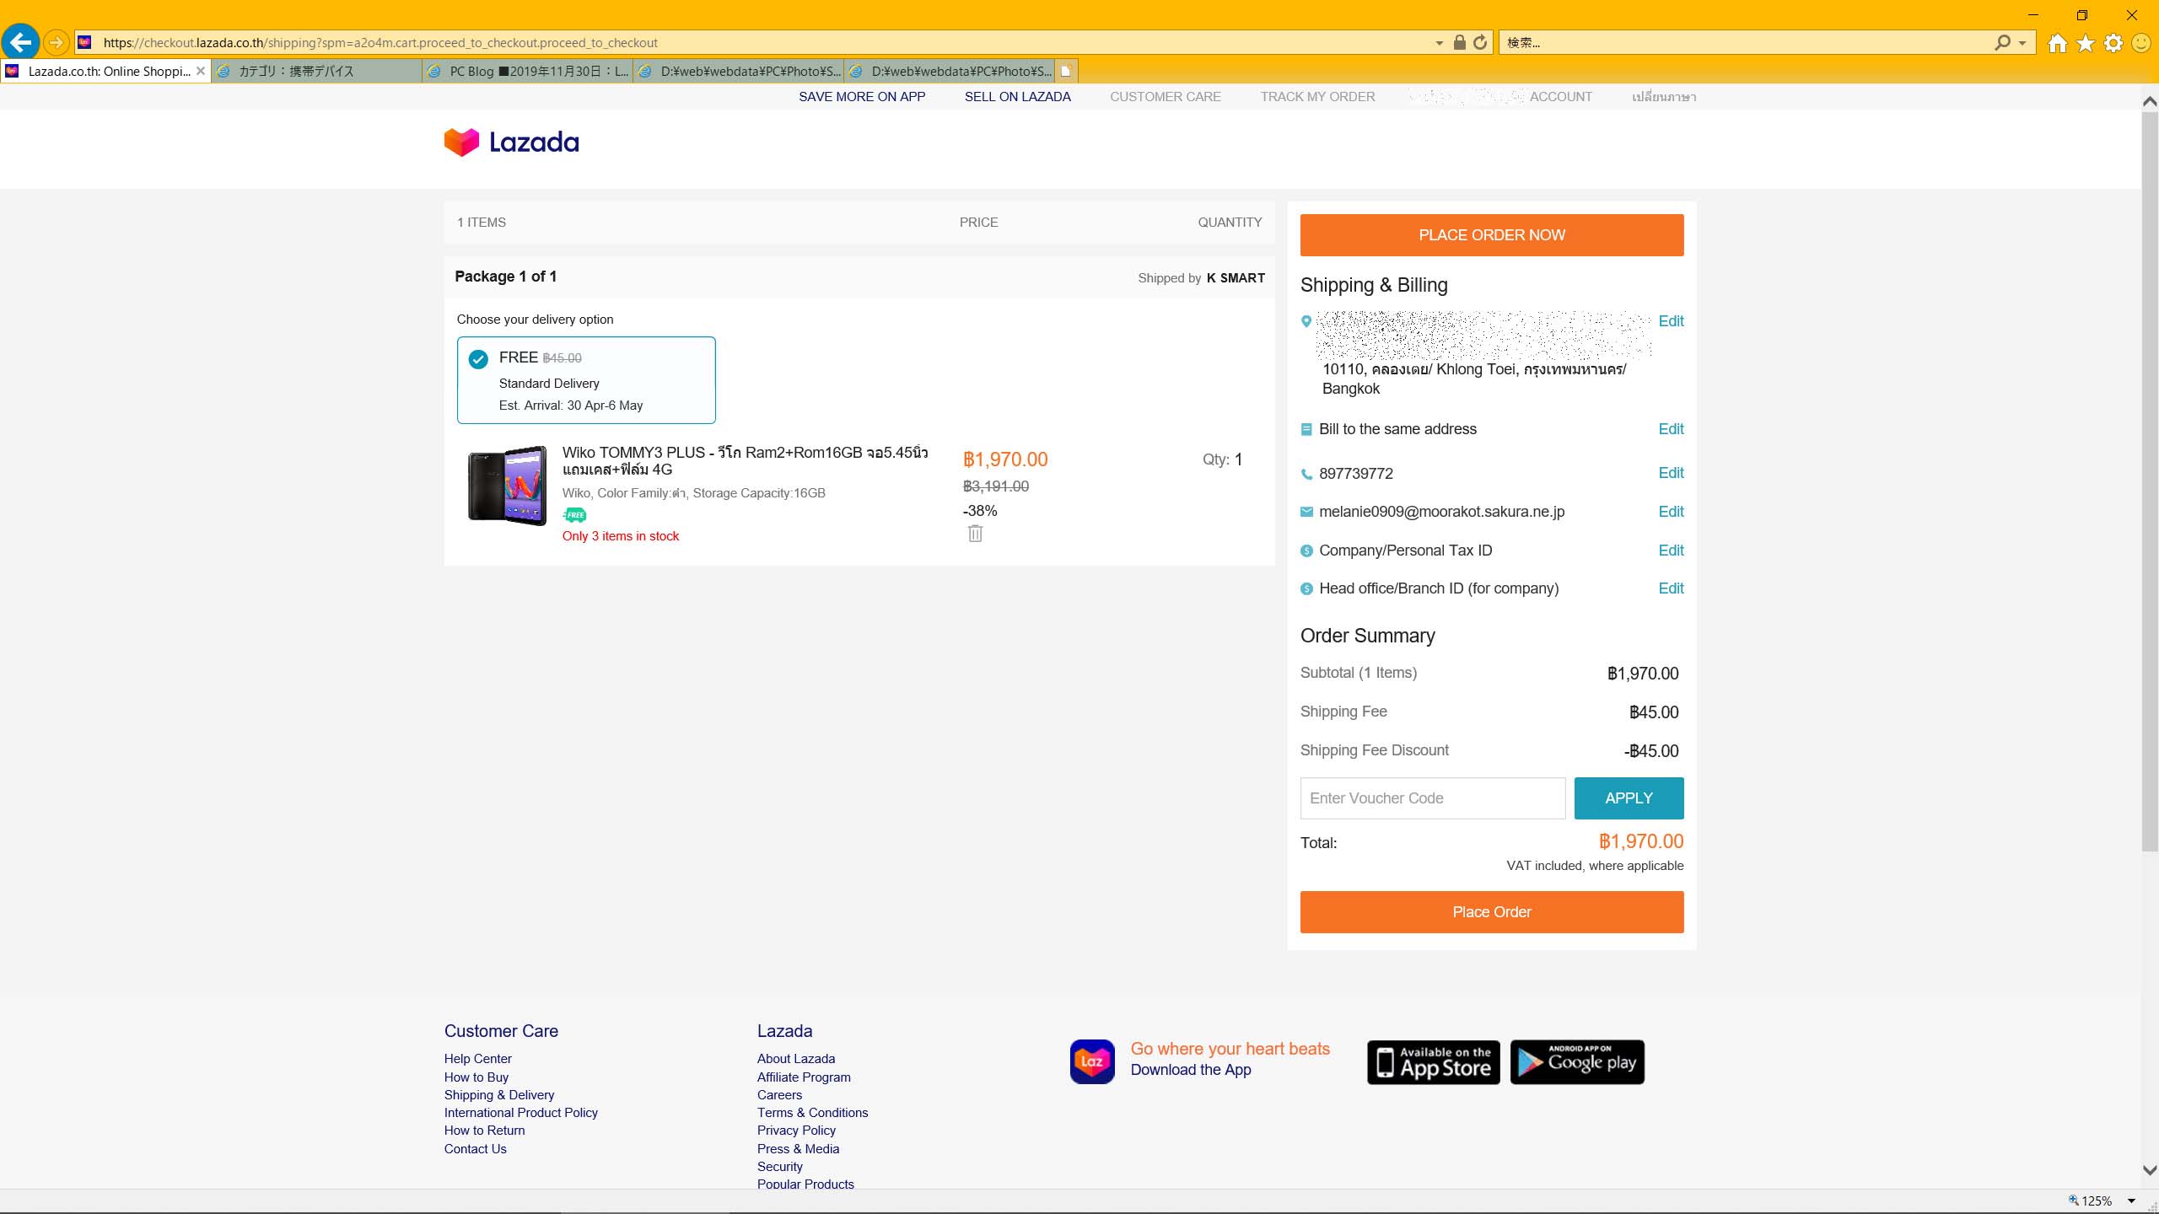Click the search magnifier icon
The height and width of the screenshot is (1214, 2159).
[2002, 42]
